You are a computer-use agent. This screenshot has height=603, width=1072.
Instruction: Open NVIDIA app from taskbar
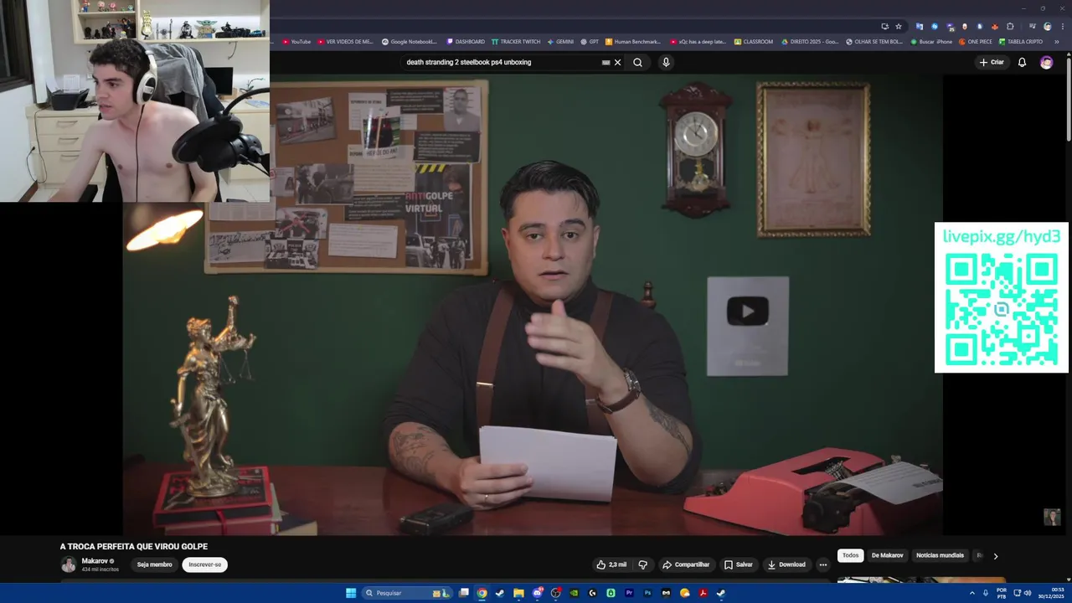(574, 593)
